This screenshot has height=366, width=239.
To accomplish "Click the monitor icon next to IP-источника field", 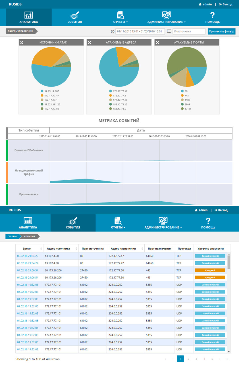I will tap(169, 31).
